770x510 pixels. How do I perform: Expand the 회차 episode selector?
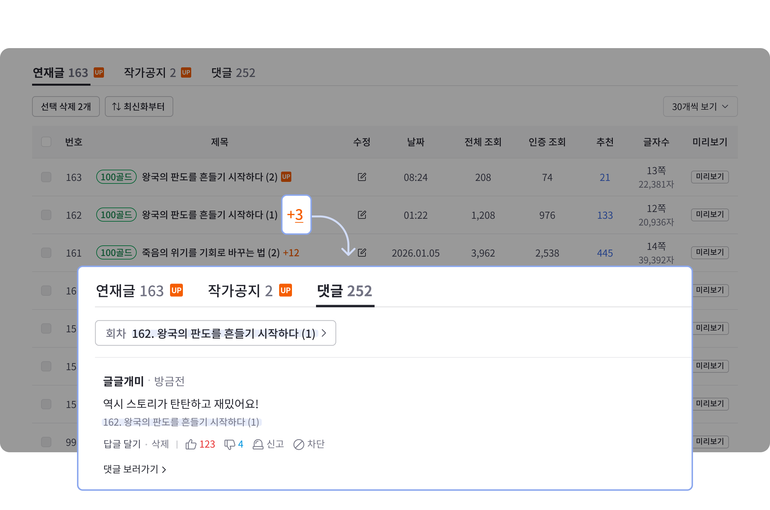click(215, 333)
